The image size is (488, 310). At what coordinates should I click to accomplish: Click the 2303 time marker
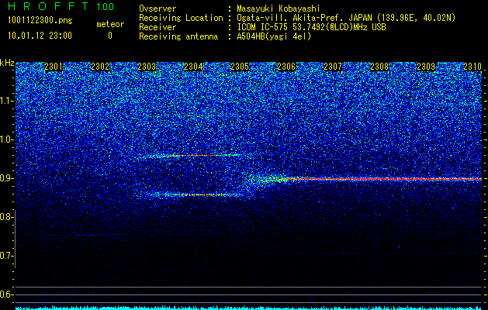(147, 67)
